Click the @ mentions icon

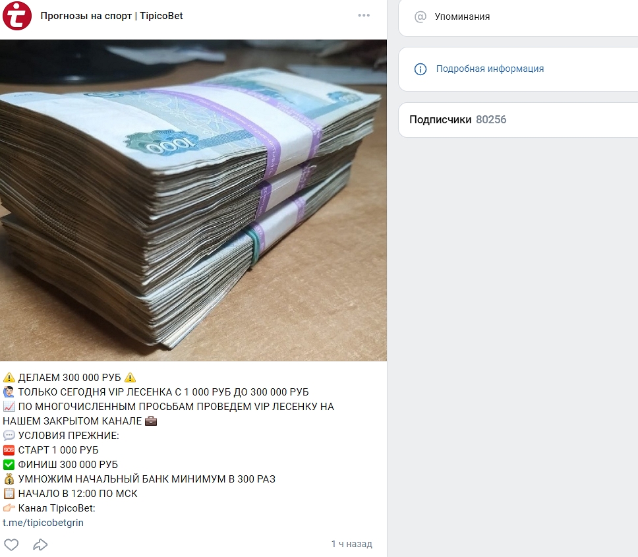pos(420,16)
